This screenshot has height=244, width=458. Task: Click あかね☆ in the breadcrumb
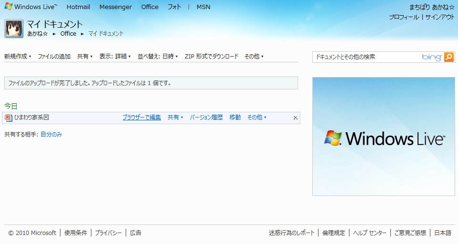[x=38, y=34]
